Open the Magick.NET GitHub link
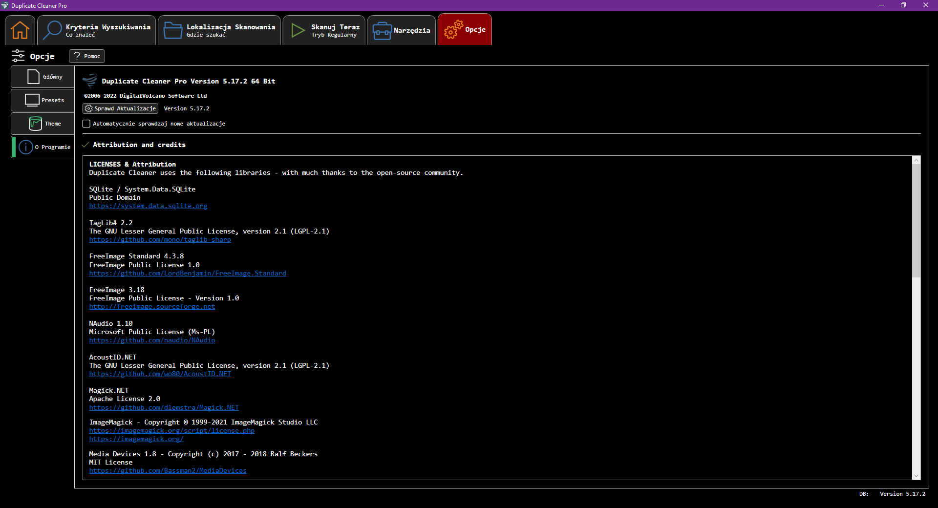The width and height of the screenshot is (938, 508). coord(164,408)
